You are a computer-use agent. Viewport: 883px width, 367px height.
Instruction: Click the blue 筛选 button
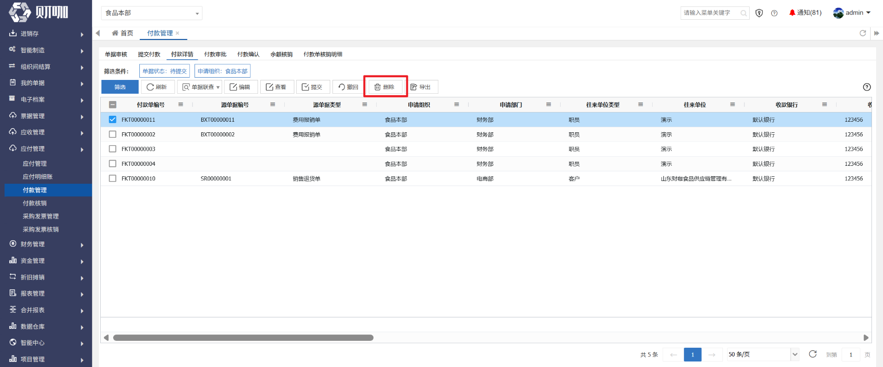(x=120, y=87)
